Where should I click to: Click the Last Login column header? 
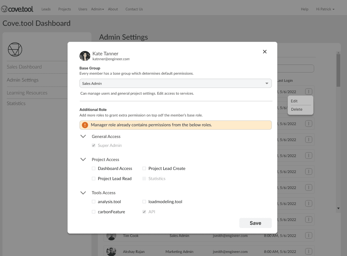pos(285,81)
